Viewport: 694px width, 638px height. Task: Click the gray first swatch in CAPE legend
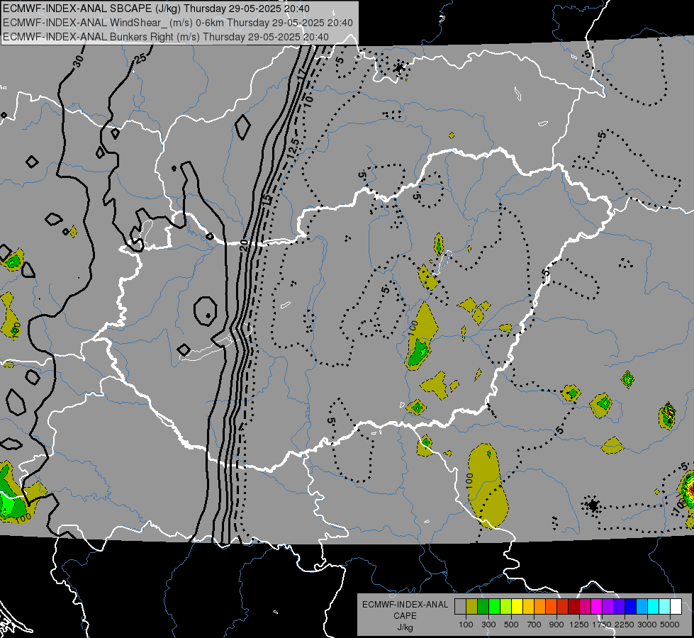coord(460,606)
